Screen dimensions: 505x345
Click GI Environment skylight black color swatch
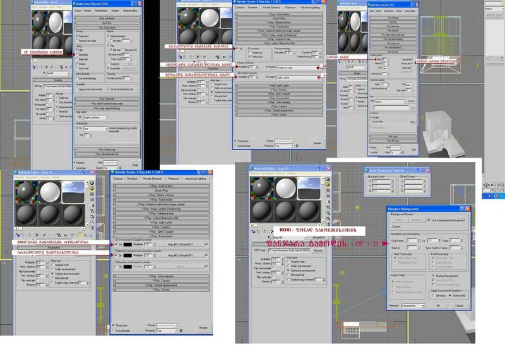click(x=128, y=245)
